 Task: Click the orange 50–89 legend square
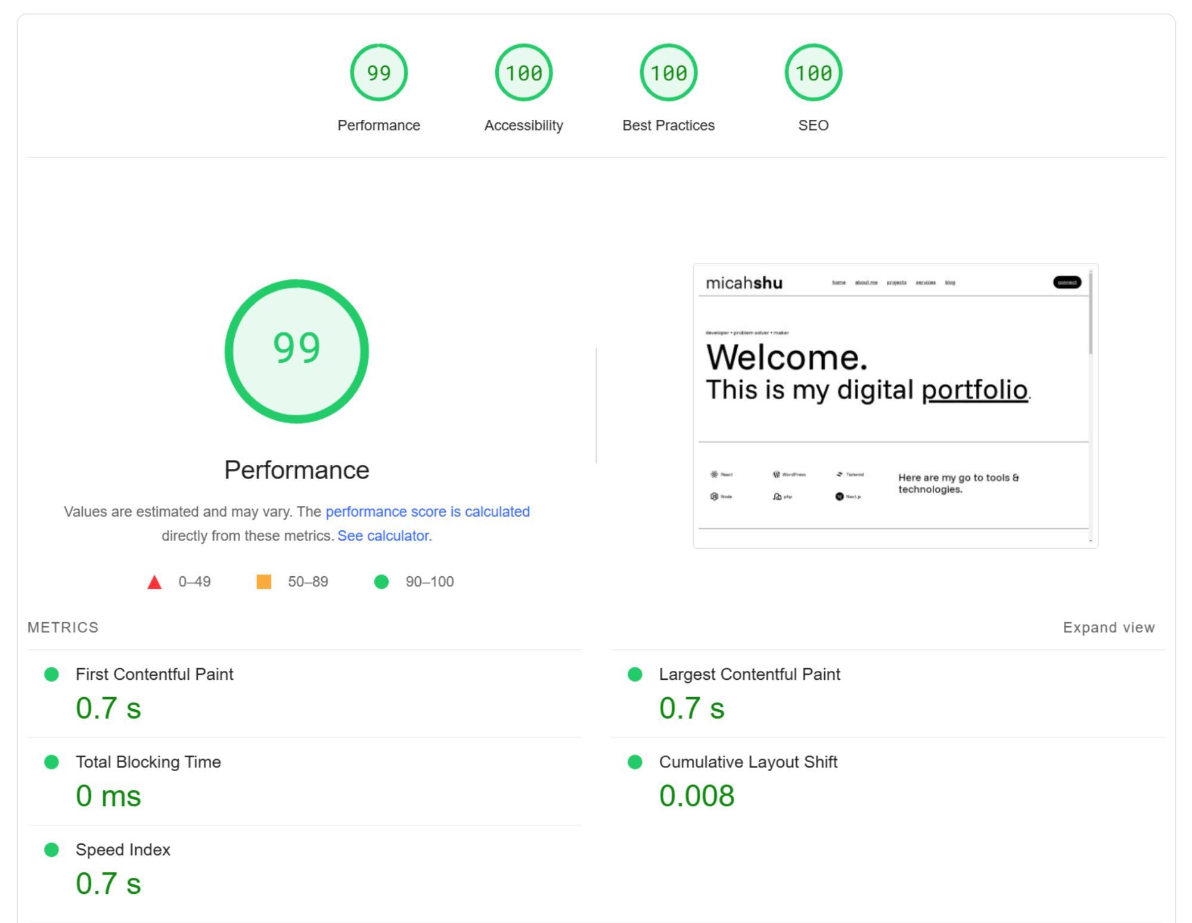click(x=264, y=581)
